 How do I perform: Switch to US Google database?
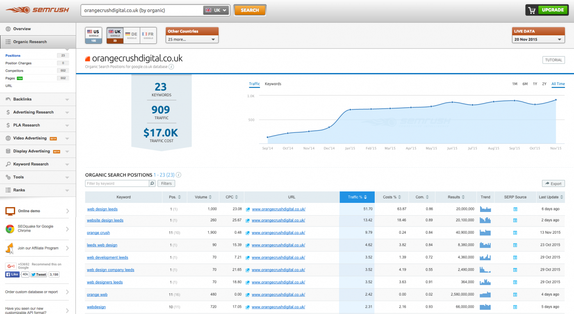point(93,36)
